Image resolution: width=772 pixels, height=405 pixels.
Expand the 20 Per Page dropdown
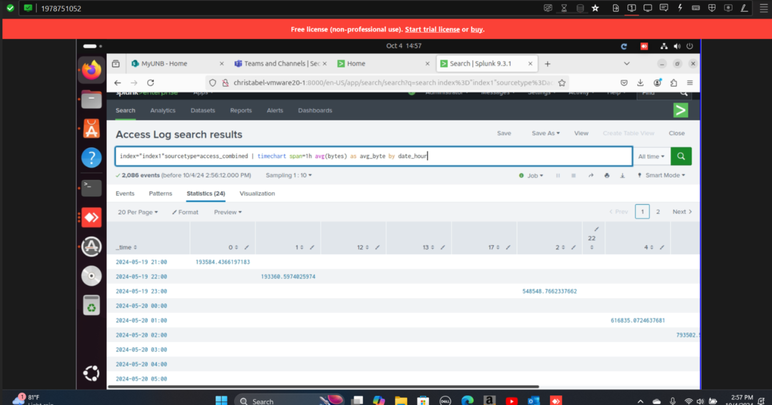pyautogui.click(x=138, y=212)
